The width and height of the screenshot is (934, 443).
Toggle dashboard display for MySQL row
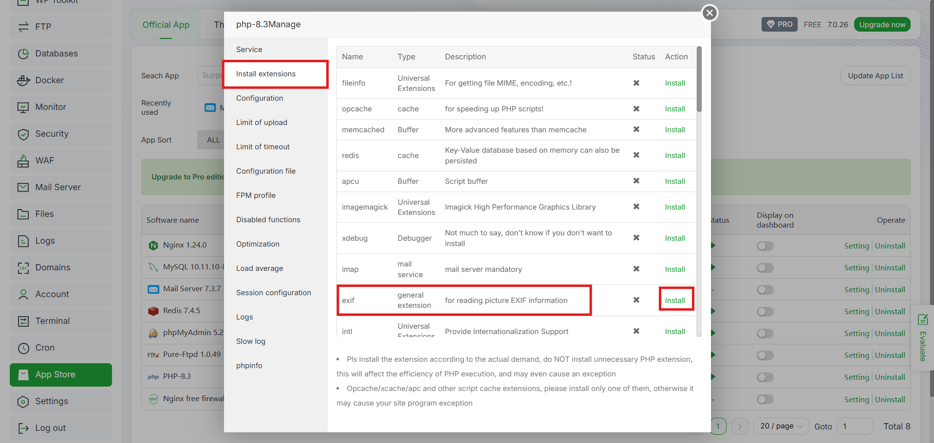765,268
